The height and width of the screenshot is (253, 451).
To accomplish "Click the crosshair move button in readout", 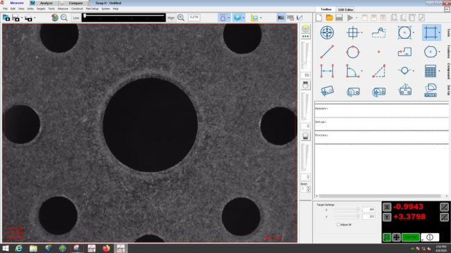I will click(x=396, y=237).
